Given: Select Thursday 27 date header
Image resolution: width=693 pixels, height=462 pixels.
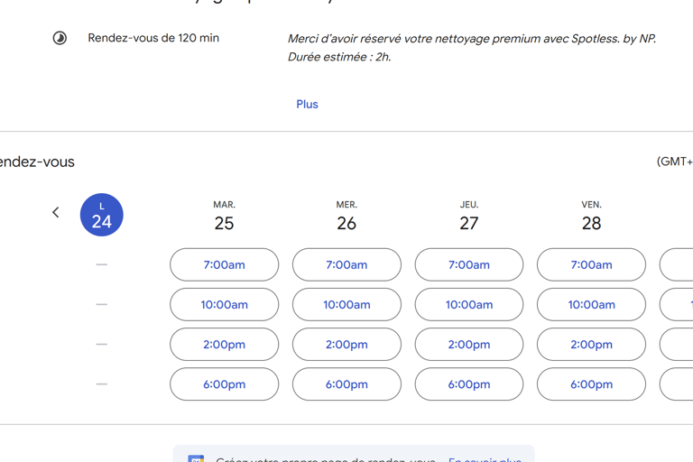Looking at the screenshot, I should click(469, 217).
